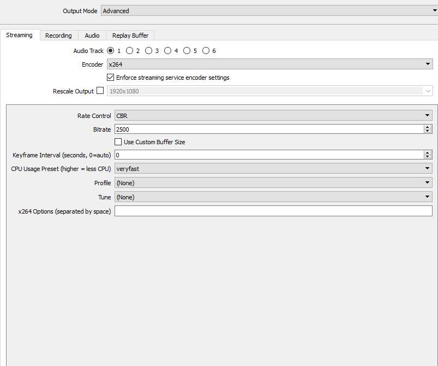
Task: Click the Bitrate input field
Action: point(269,129)
